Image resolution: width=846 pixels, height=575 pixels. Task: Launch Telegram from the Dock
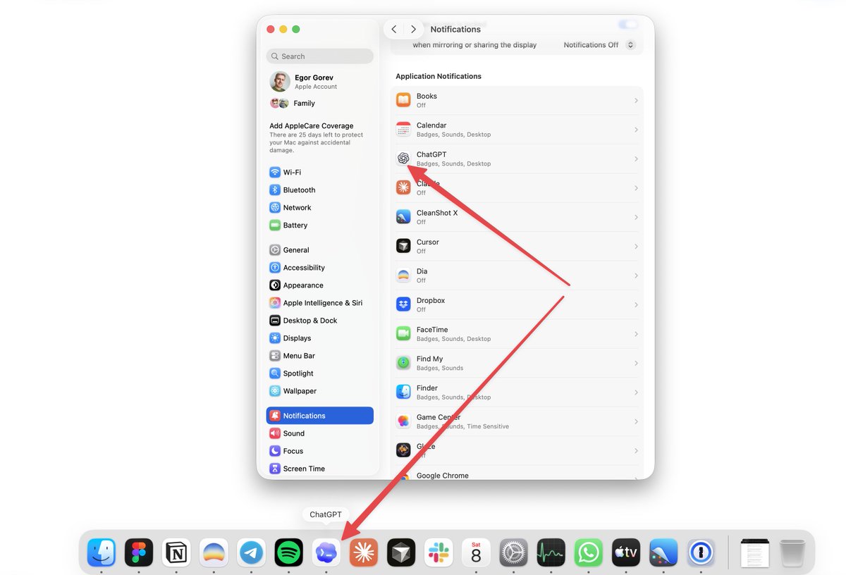pos(251,553)
